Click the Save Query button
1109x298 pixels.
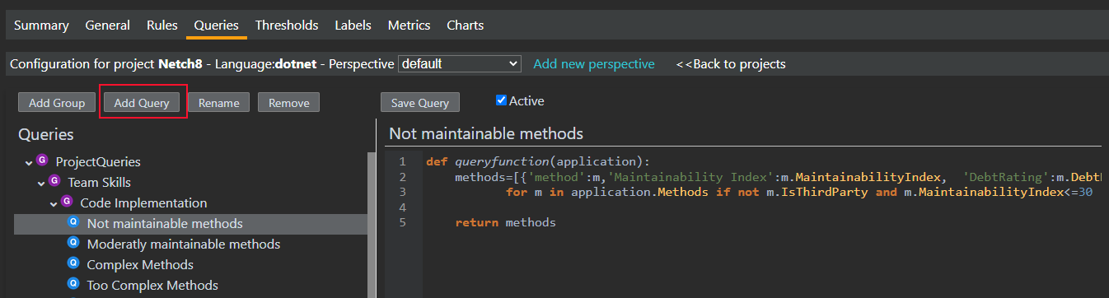[420, 103]
